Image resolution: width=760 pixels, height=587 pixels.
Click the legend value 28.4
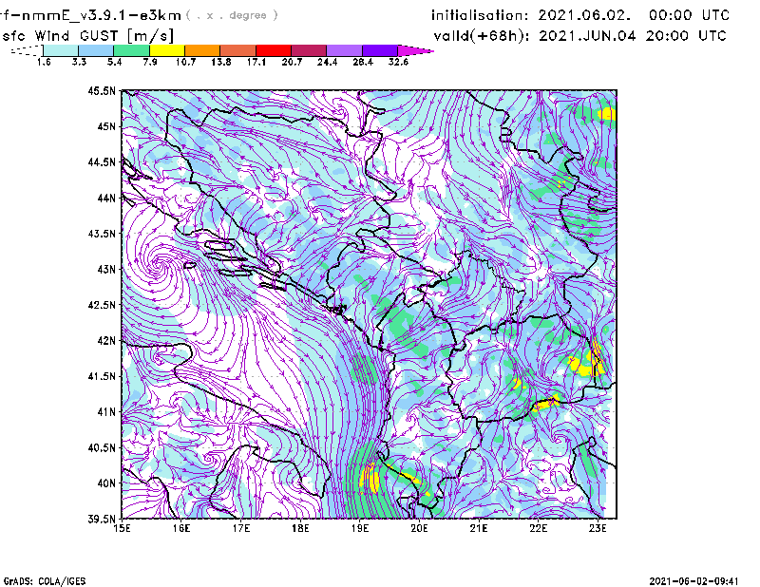tap(363, 62)
